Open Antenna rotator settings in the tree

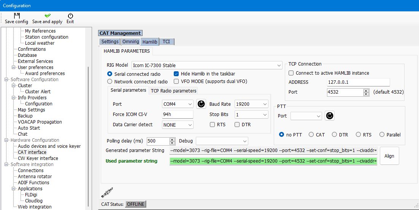[x=35, y=176]
